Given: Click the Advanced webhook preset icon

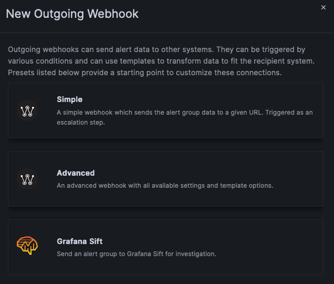Looking at the screenshot, I should tap(27, 179).
